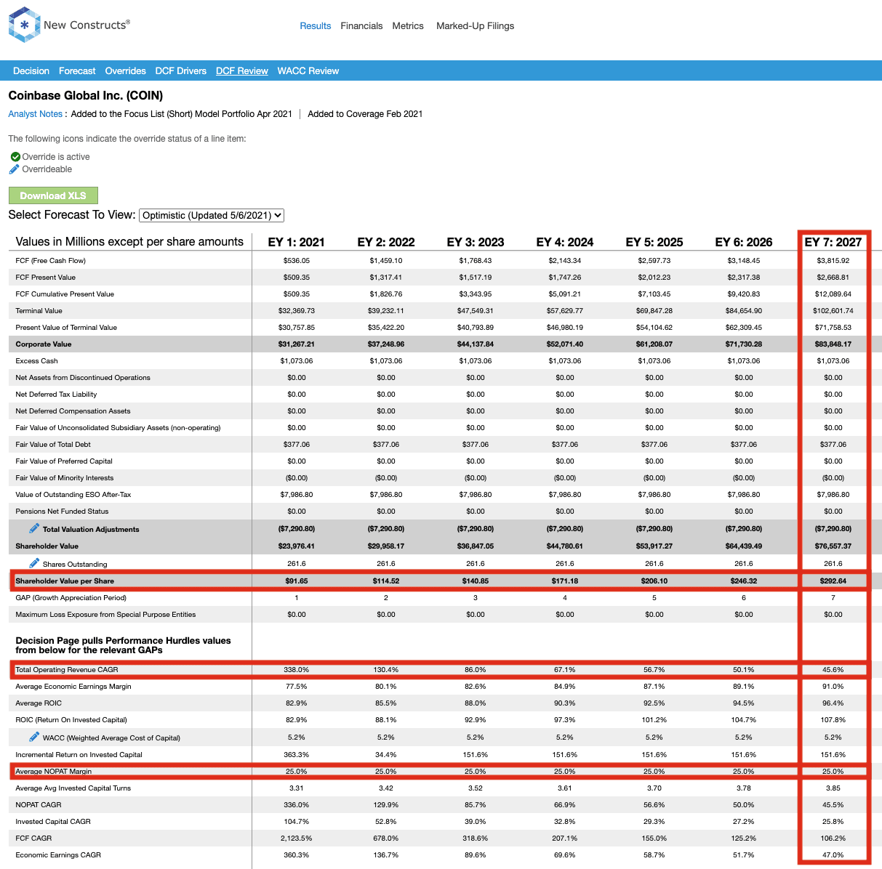882x869 pixels.
Task: Open the Analyst Notes link
Action: pyautogui.click(x=36, y=114)
